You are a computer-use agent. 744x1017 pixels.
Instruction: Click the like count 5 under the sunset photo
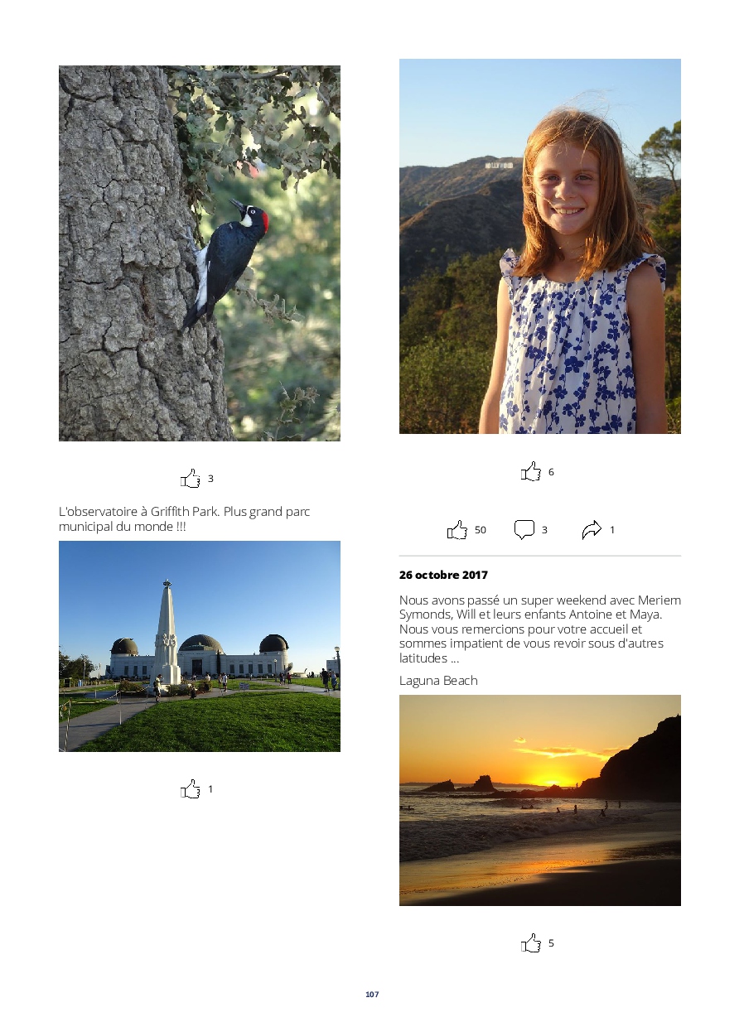click(x=551, y=943)
